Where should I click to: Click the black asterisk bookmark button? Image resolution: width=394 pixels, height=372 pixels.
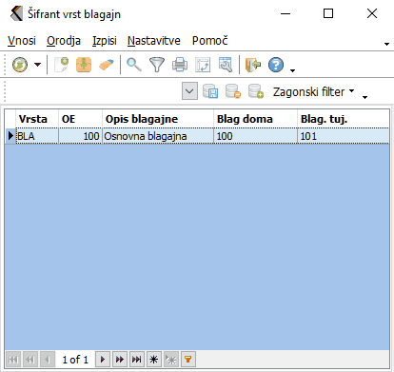point(154,360)
